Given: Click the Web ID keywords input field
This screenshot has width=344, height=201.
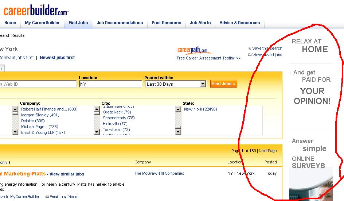Looking at the screenshot, I should [x=38, y=84].
